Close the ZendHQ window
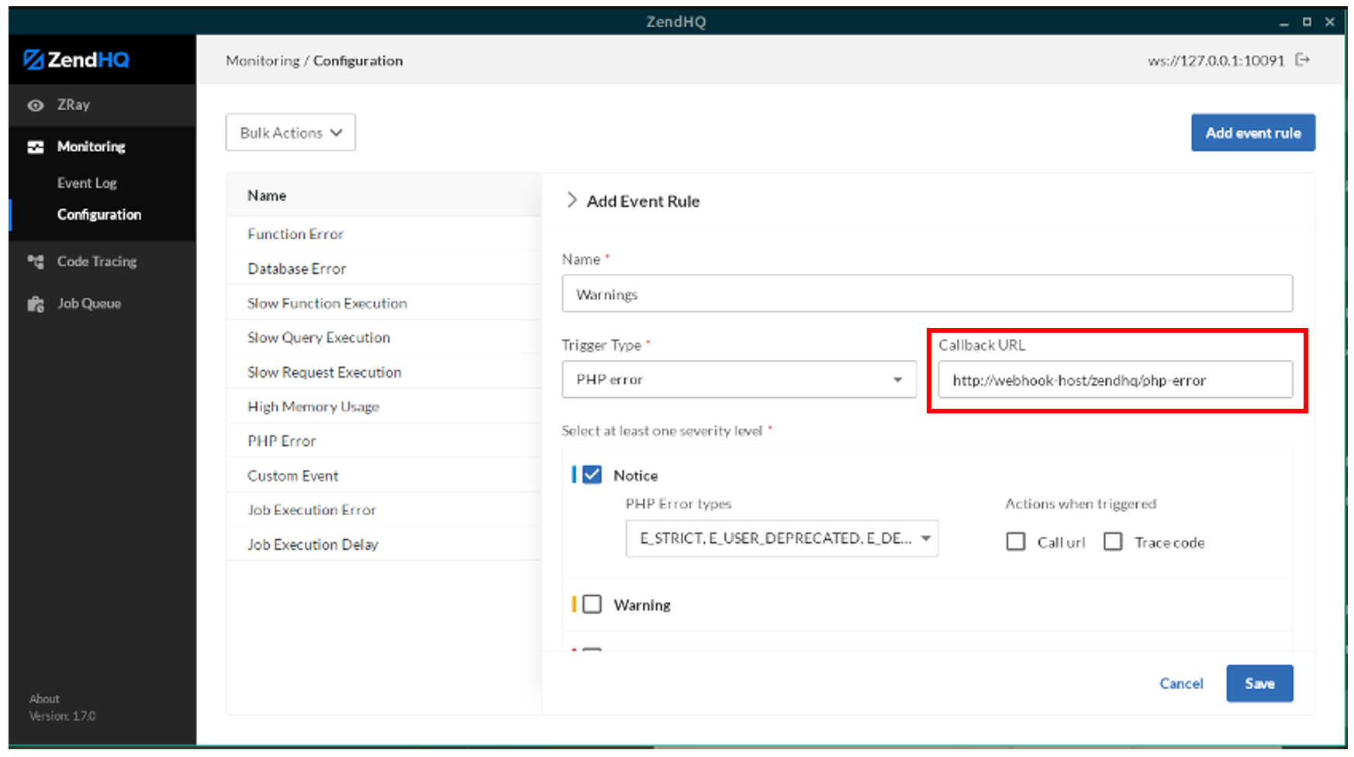Viewport: 1354px width, 757px height. (1329, 22)
